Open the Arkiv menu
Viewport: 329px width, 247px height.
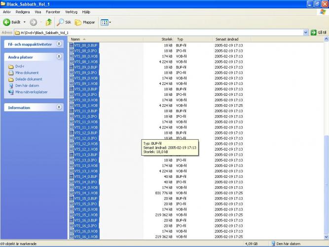pos(7,11)
